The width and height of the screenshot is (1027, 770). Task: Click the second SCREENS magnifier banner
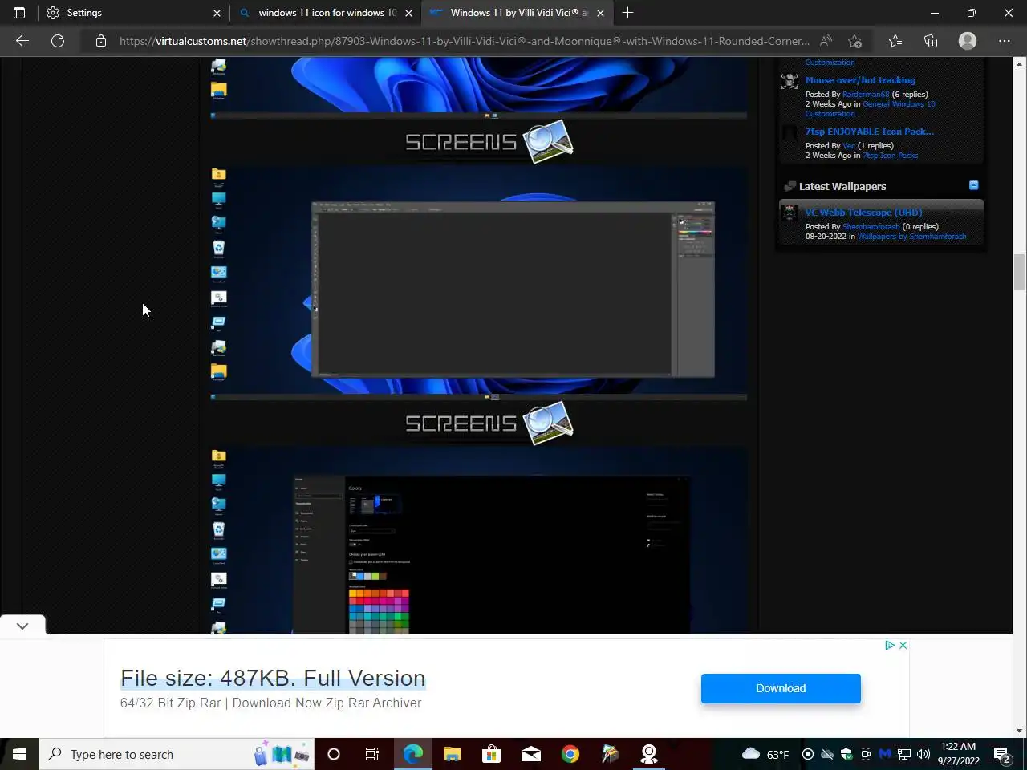(x=489, y=423)
